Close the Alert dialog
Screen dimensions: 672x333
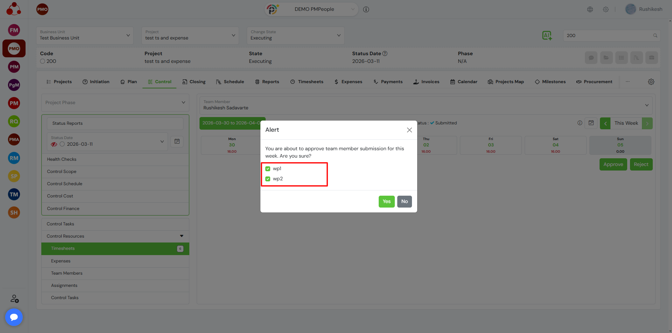pyautogui.click(x=409, y=130)
